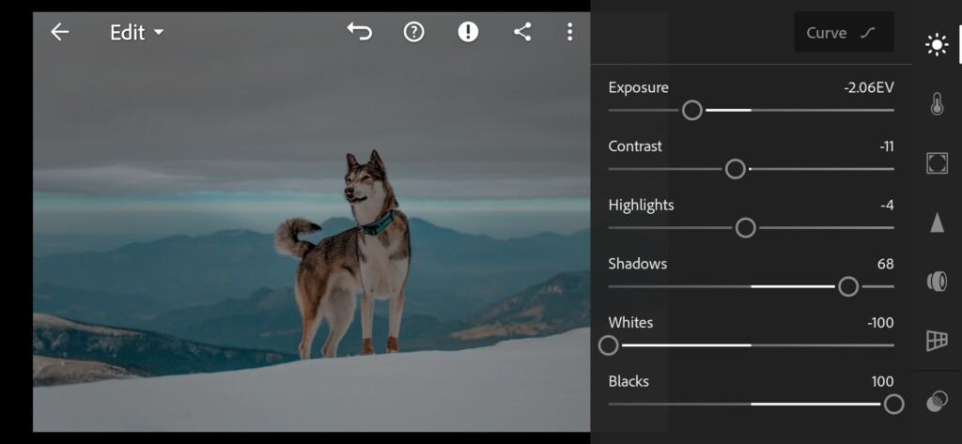This screenshot has width=962, height=444.
Task: Open the Detail triangle panel
Action: point(937,222)
